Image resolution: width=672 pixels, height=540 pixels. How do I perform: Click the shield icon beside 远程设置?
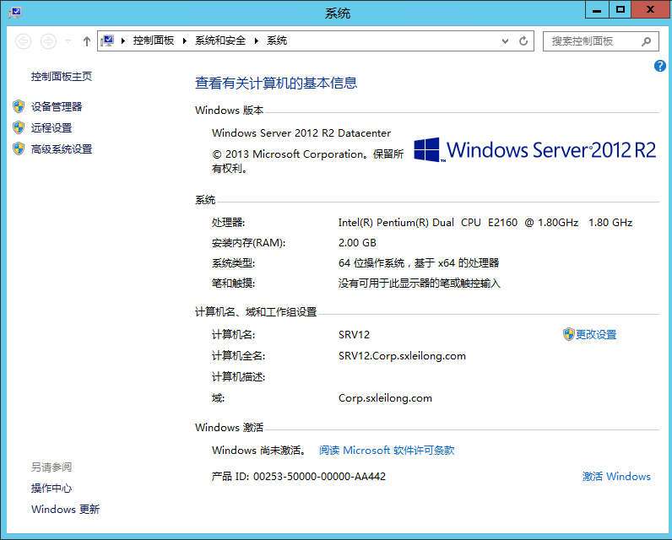pyautogui.click(x=19, y=127)
